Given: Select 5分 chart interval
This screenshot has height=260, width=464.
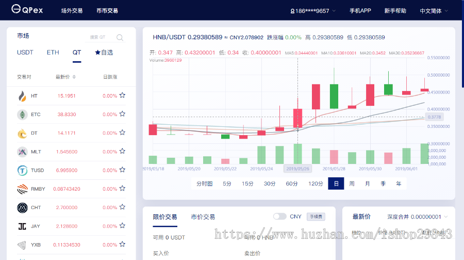Looking at the screenshot, I should [227, 183].
